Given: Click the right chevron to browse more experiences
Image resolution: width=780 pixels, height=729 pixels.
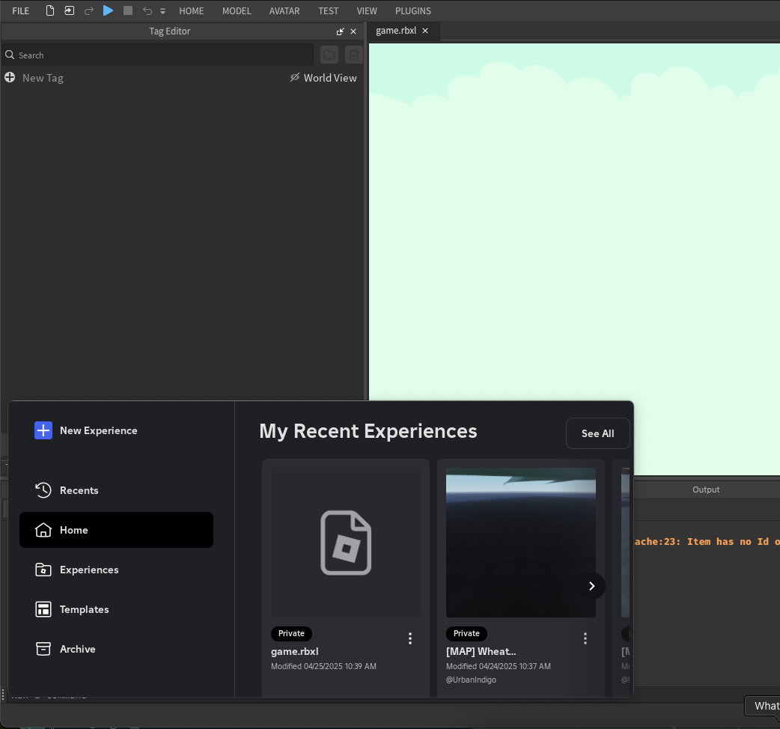Looking at the screenshot, I should point(591,586).
